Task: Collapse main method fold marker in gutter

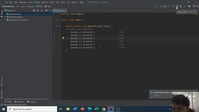Action: tap(60, 26)
